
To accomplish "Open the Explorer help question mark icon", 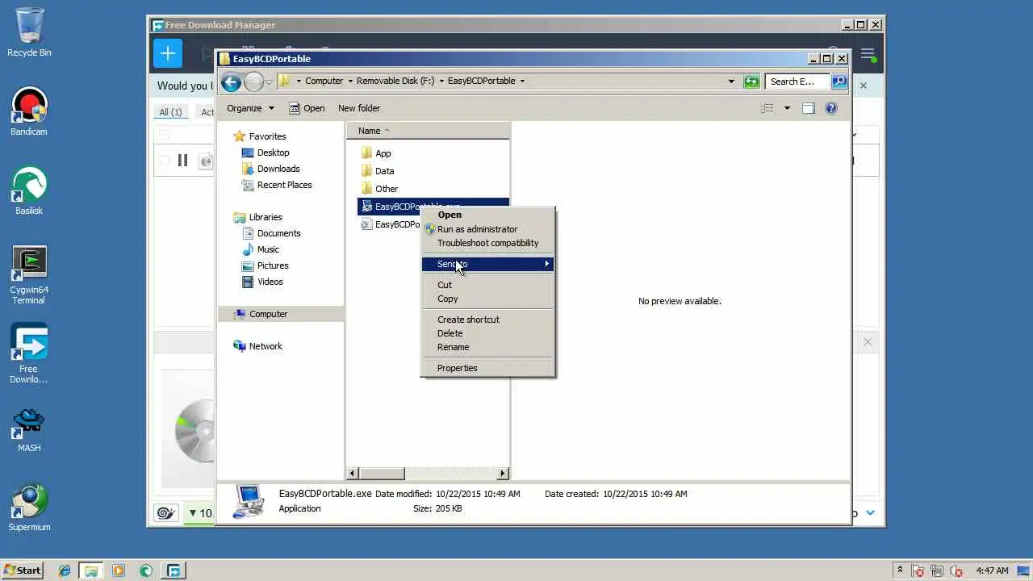I will 831,108.
